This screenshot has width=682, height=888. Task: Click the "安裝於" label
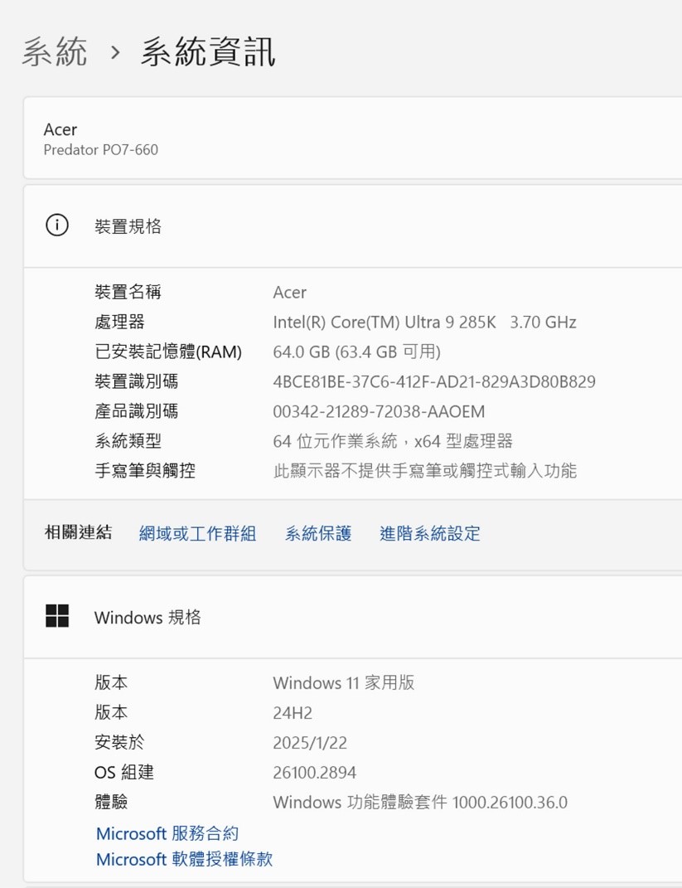(119, 742)
